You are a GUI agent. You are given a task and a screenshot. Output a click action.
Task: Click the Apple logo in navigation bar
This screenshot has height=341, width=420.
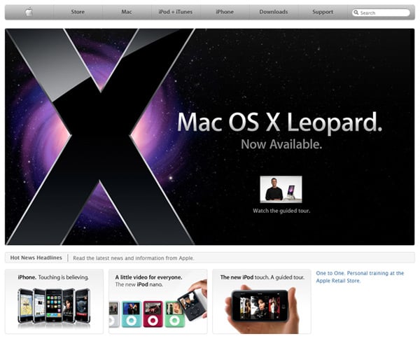click(29, 12)
